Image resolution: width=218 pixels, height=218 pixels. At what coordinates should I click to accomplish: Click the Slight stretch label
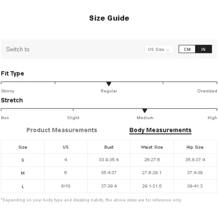pos(73,118)
